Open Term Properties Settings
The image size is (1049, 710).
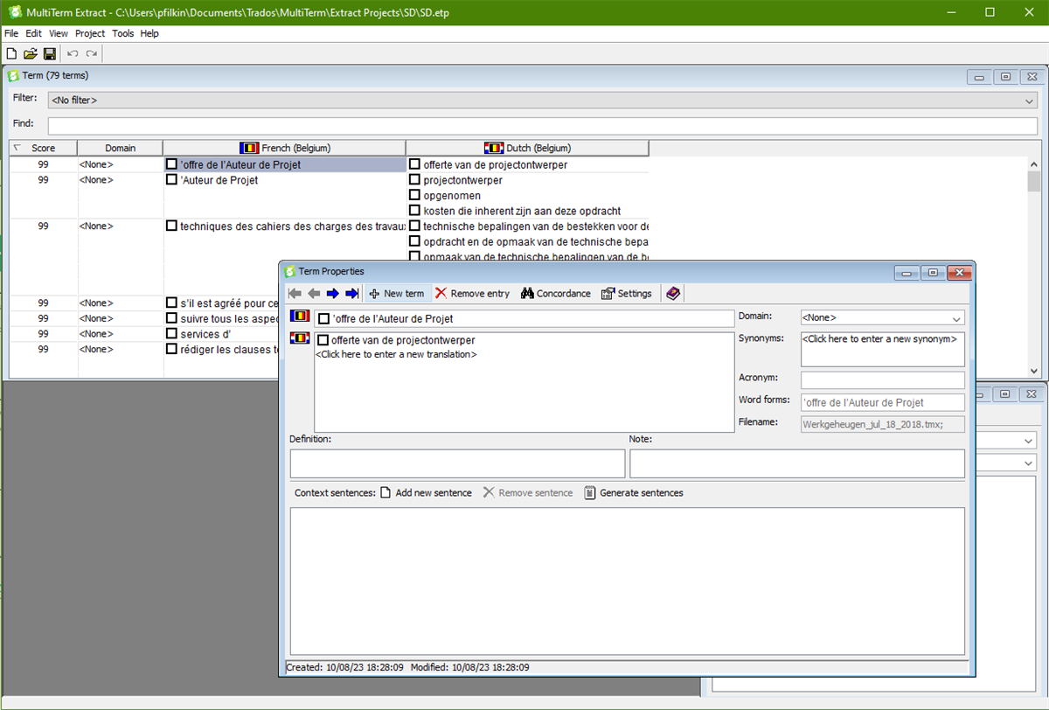(627, 293)
